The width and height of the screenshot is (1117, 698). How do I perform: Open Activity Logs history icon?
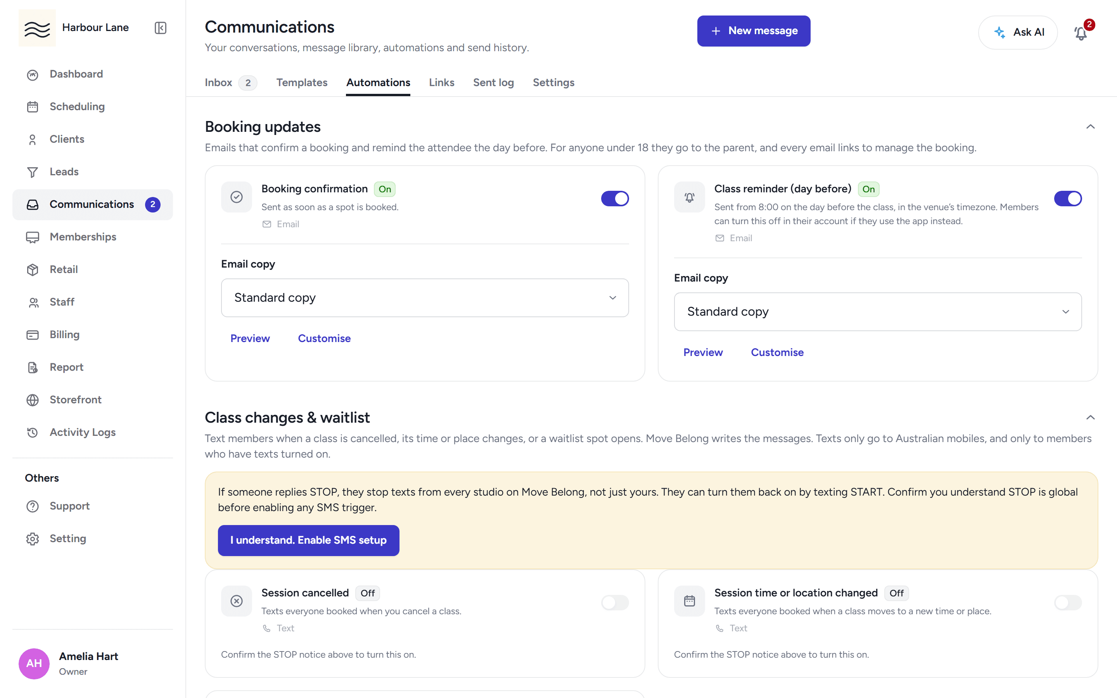pyautogui.click(x=32, y=432)
